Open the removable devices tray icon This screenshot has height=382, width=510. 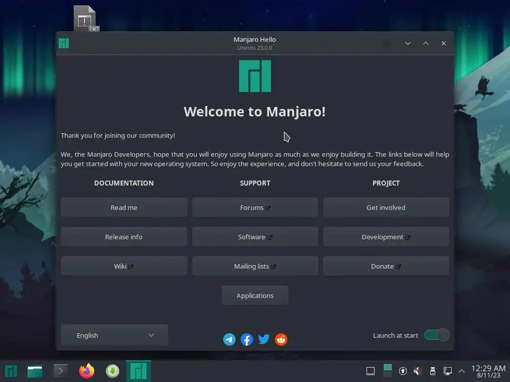coord(433,371)
